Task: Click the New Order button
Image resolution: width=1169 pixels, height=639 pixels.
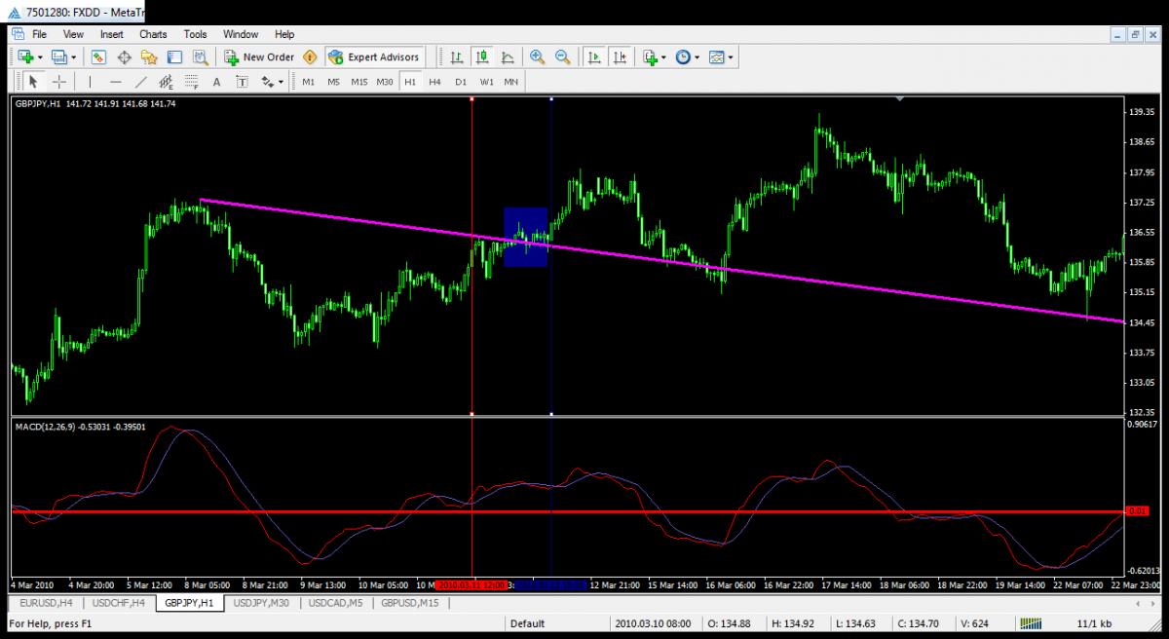Action: pyautogui.click(x=258, y=57)
